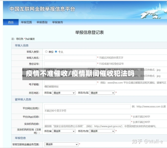Click 长度不超过40字 hint beside 平台(App)名称

click(x=142, y=117)
